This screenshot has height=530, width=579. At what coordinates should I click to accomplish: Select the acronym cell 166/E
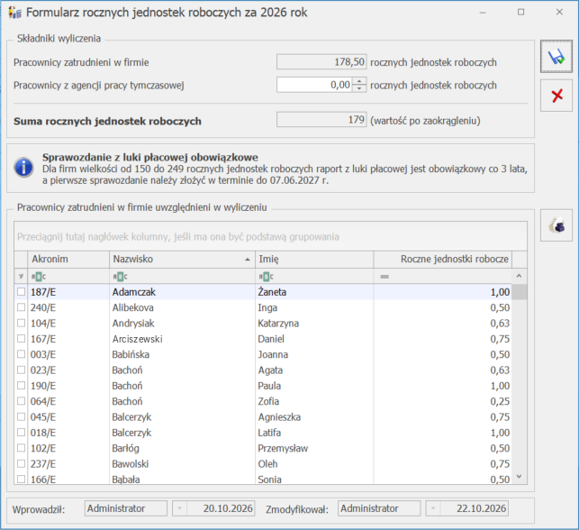point(68,479)
